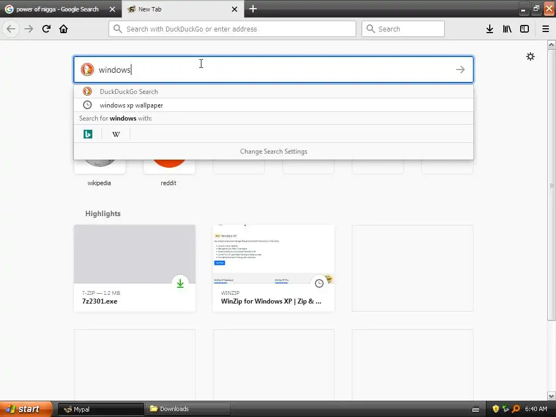Click the DuckDuckGo logo in search box
The image size is (556, 417).
87,69
